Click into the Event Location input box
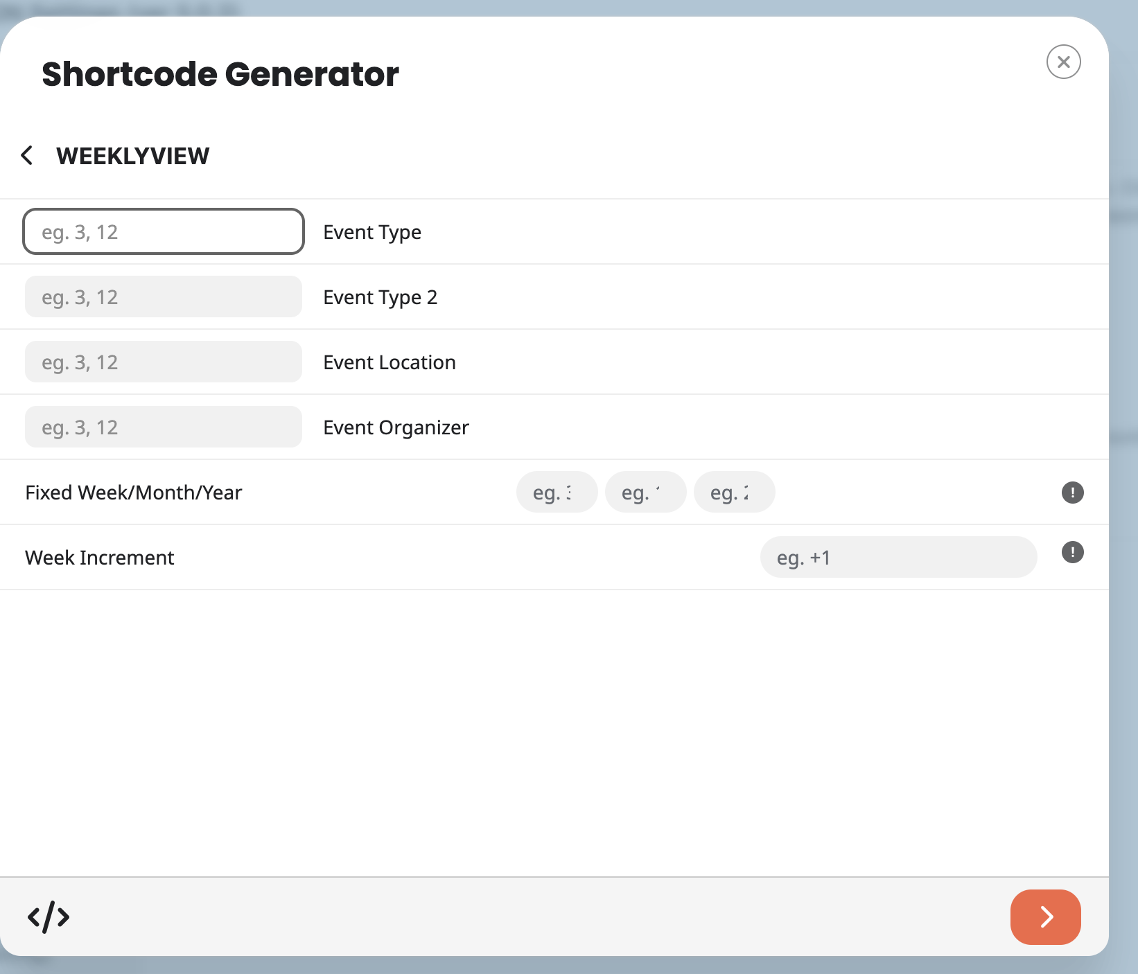The image size is (1138, 974). [164, 362]
